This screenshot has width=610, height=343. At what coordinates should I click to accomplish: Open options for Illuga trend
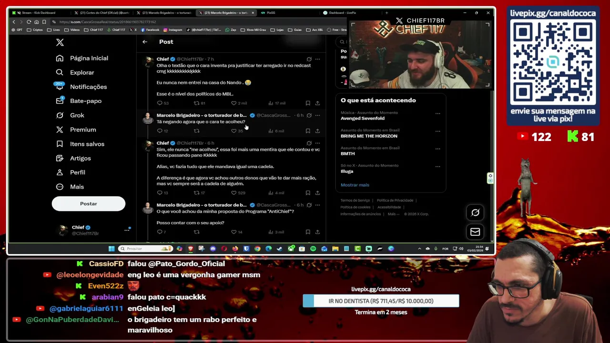click(437, 166)
